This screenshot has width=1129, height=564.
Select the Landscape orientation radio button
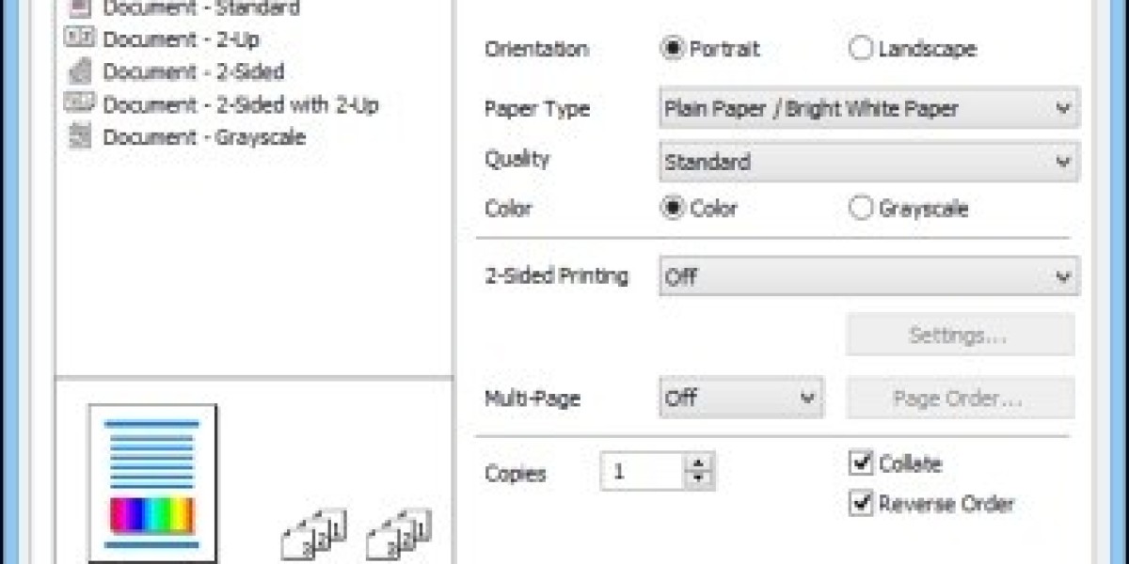861,49
